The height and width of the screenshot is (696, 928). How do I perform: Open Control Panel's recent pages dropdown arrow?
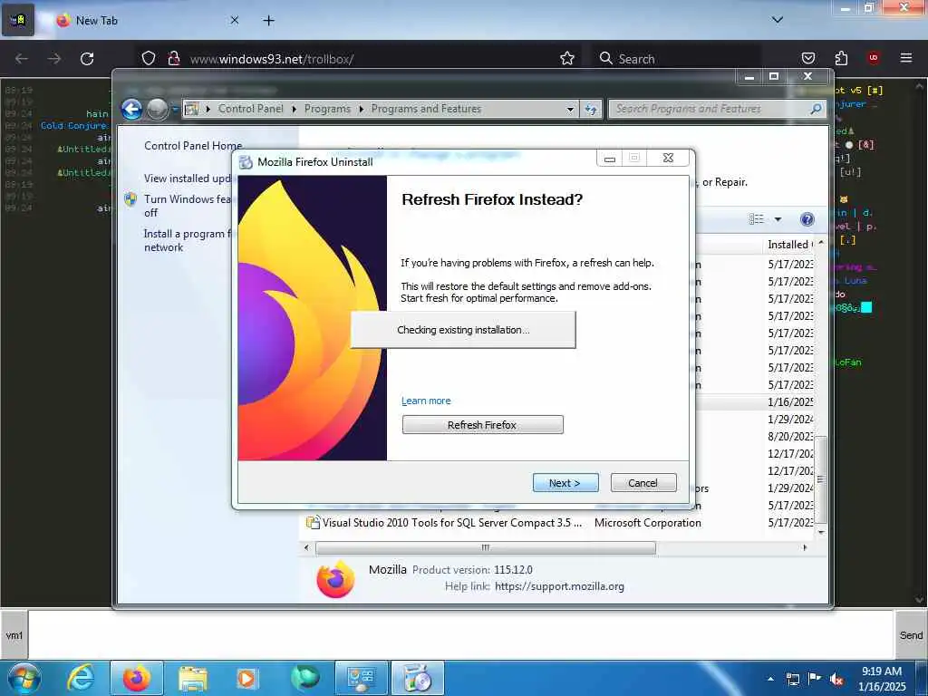coord(175,109)
